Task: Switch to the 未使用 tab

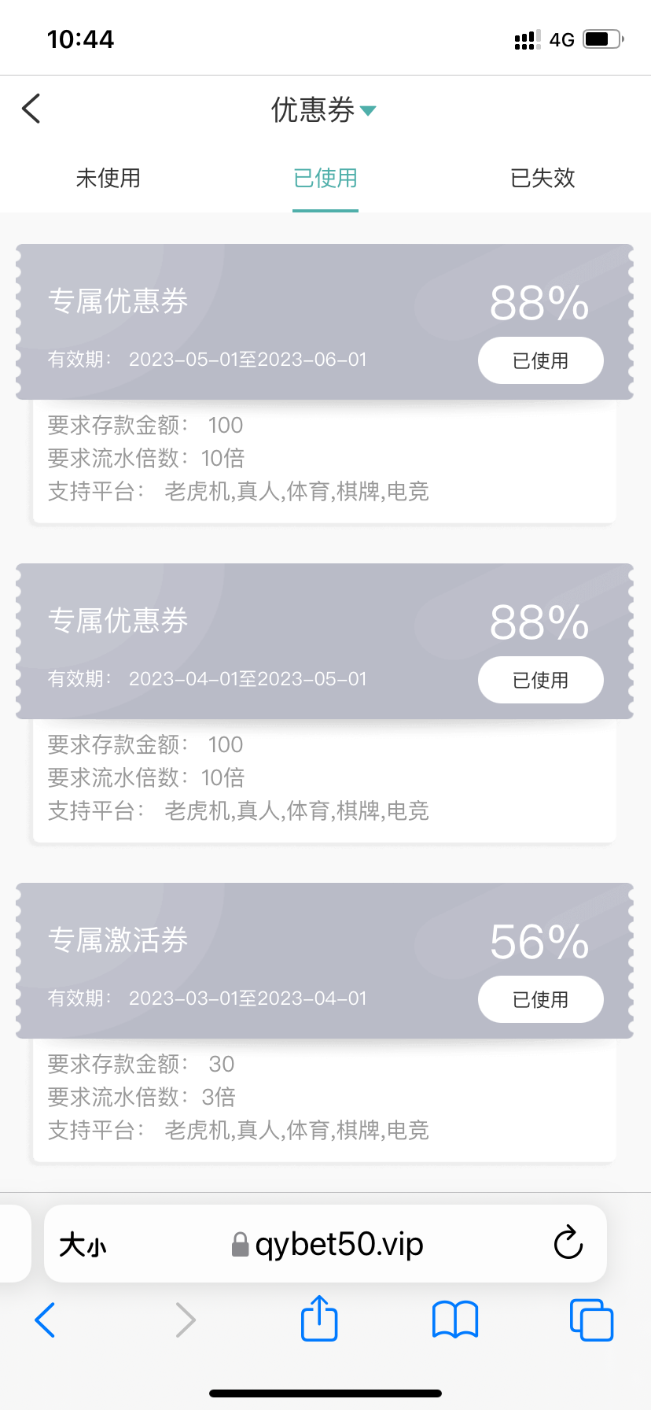Action: click(108, 179)
